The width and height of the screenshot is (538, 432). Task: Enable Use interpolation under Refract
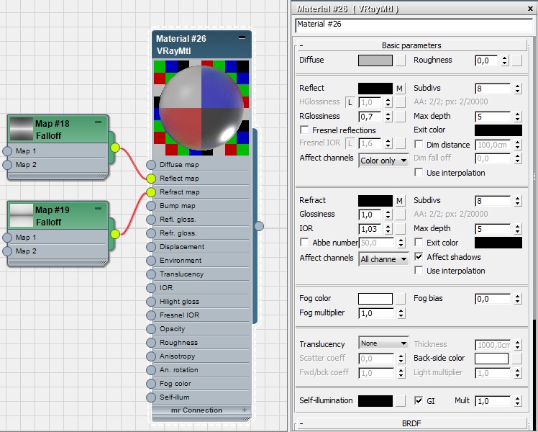point(419,271)
